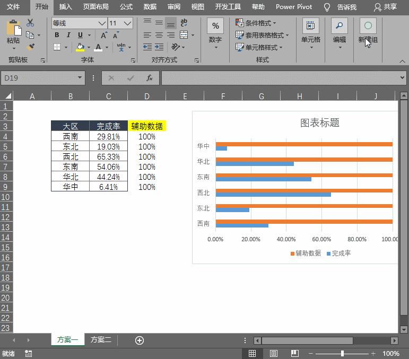The image size is (409, 359).
Task: Open the font name dropdown 等线
Action: click(102, 23)
